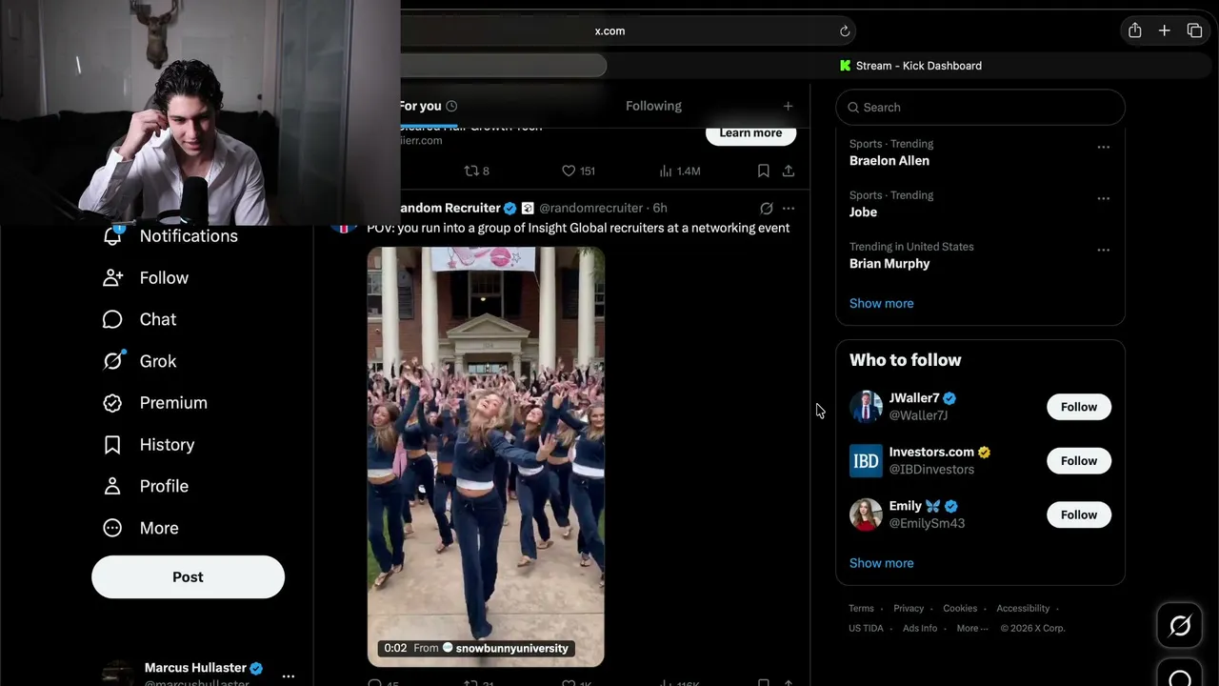This screenshot has height=686, width=1219.
Task: Expand the footer More menu
Action: pyautogui.click(x=971, y=629)
